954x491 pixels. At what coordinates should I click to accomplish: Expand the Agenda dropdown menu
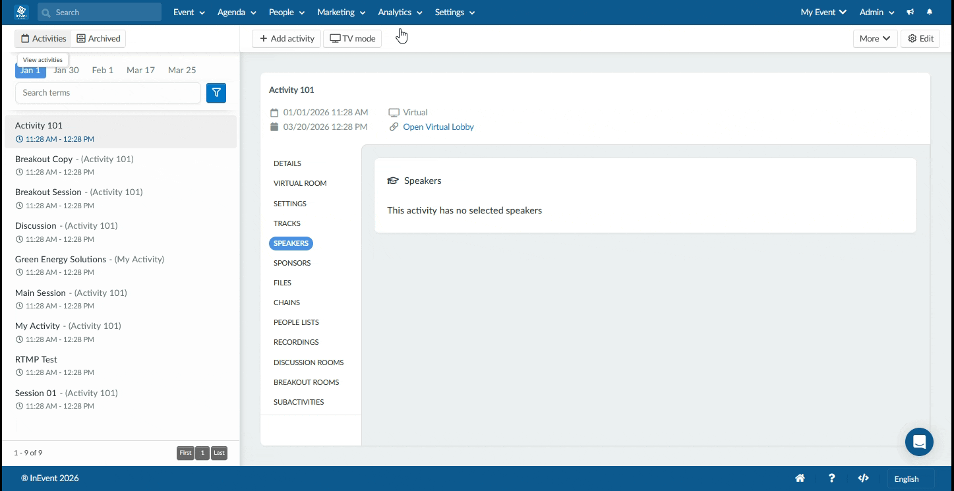point(237,12)
